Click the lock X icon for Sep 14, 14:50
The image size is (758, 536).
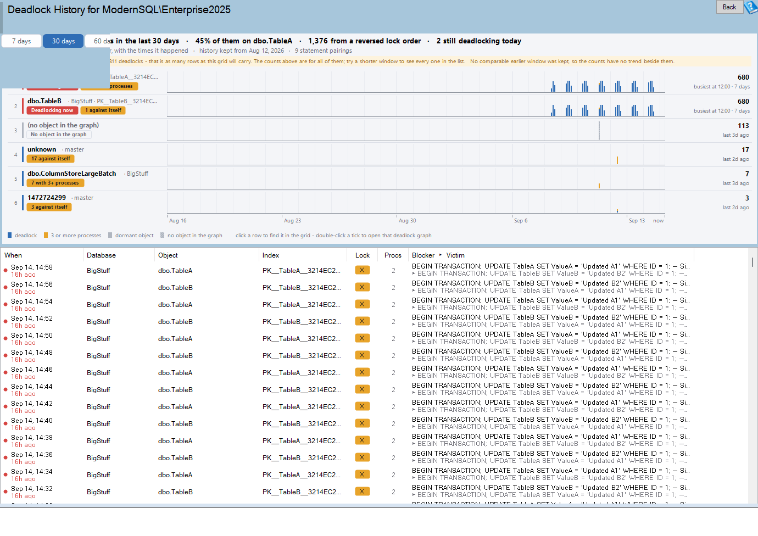362,338
